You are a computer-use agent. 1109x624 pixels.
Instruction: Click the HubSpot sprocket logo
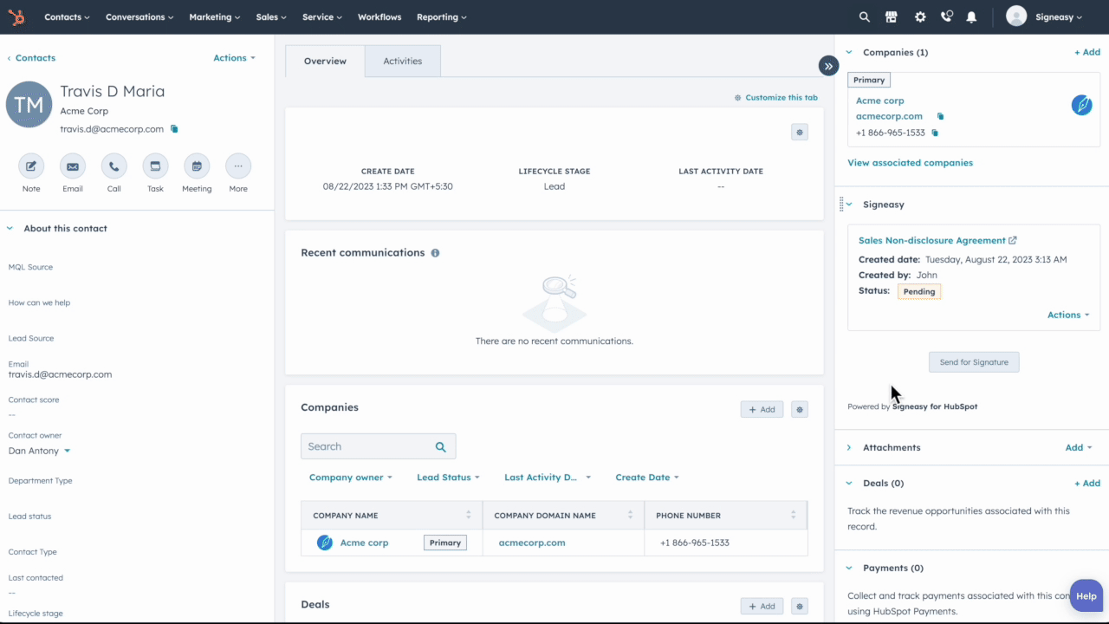[x=17, y=16]
